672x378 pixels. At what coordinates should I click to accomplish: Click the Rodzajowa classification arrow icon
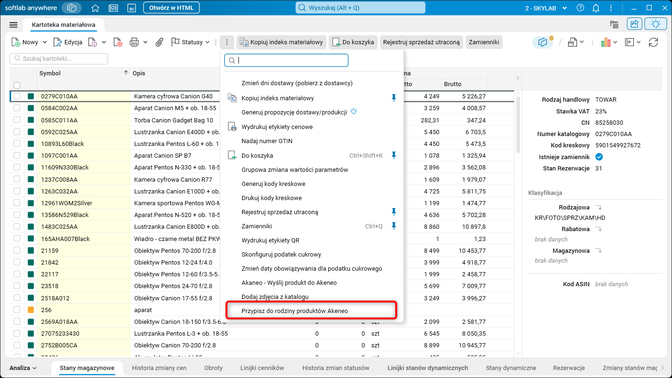(x=599, y=207)
